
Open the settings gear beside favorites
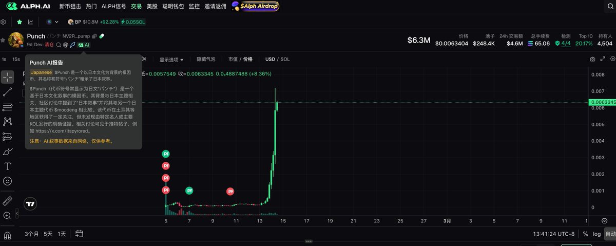[4, 22]
